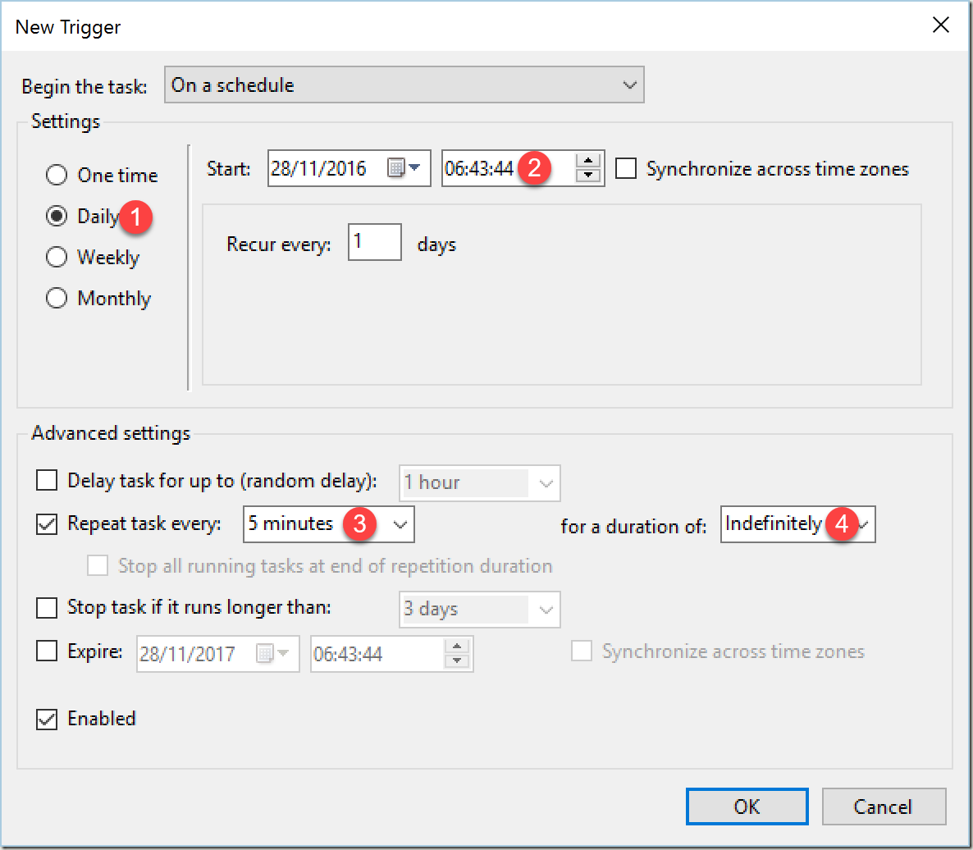This screenshot has height=850, width=973.
Task: Open the Indefinitely duration dropdown
Action: (x=798, y=524)
